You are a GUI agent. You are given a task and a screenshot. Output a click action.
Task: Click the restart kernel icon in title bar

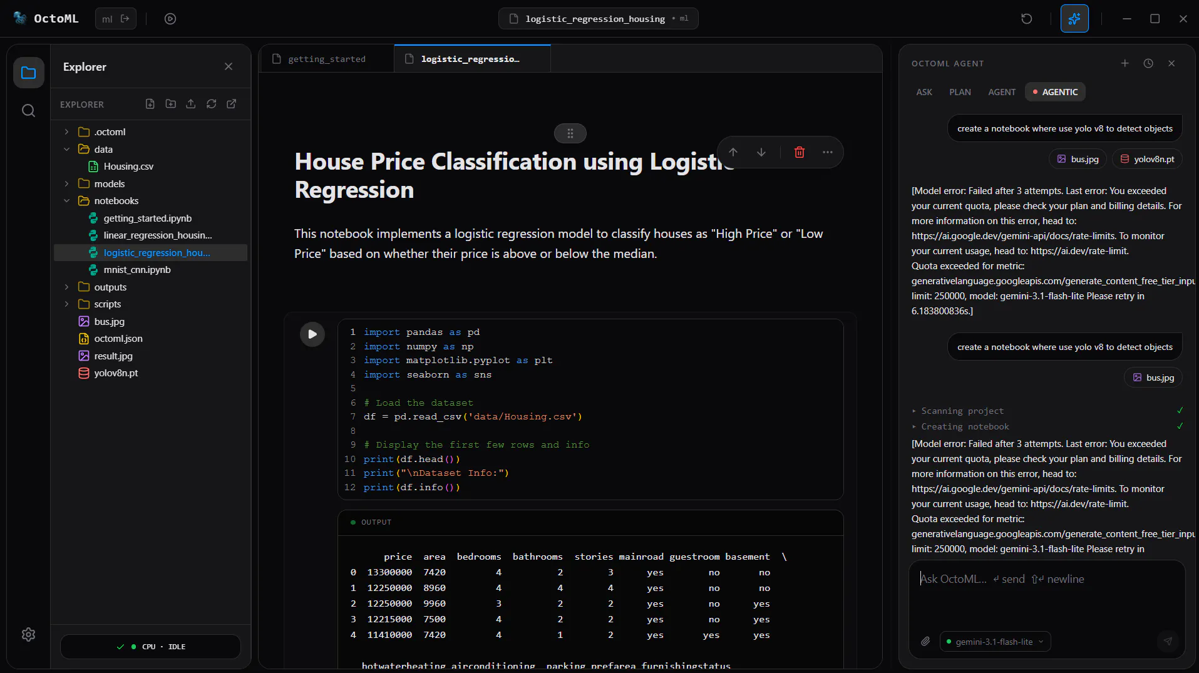point(1026,19)
